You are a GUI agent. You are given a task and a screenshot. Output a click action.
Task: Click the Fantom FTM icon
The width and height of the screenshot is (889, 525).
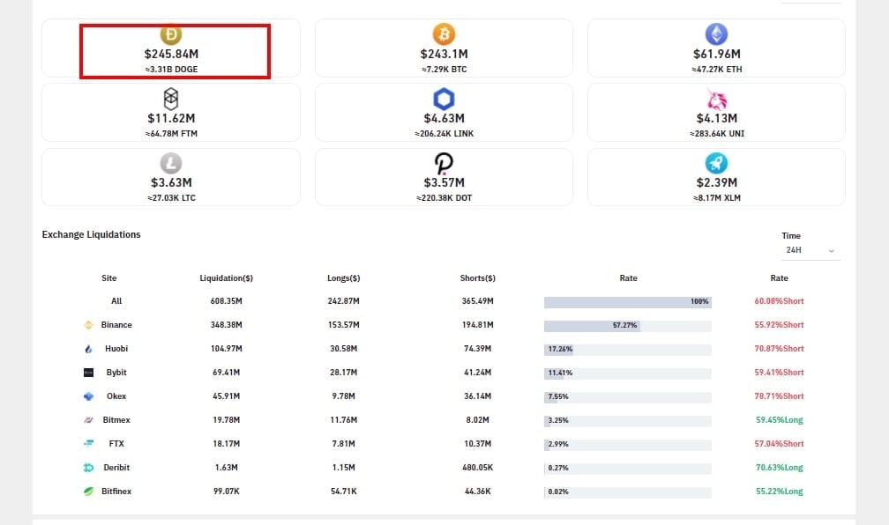point(170,98)
